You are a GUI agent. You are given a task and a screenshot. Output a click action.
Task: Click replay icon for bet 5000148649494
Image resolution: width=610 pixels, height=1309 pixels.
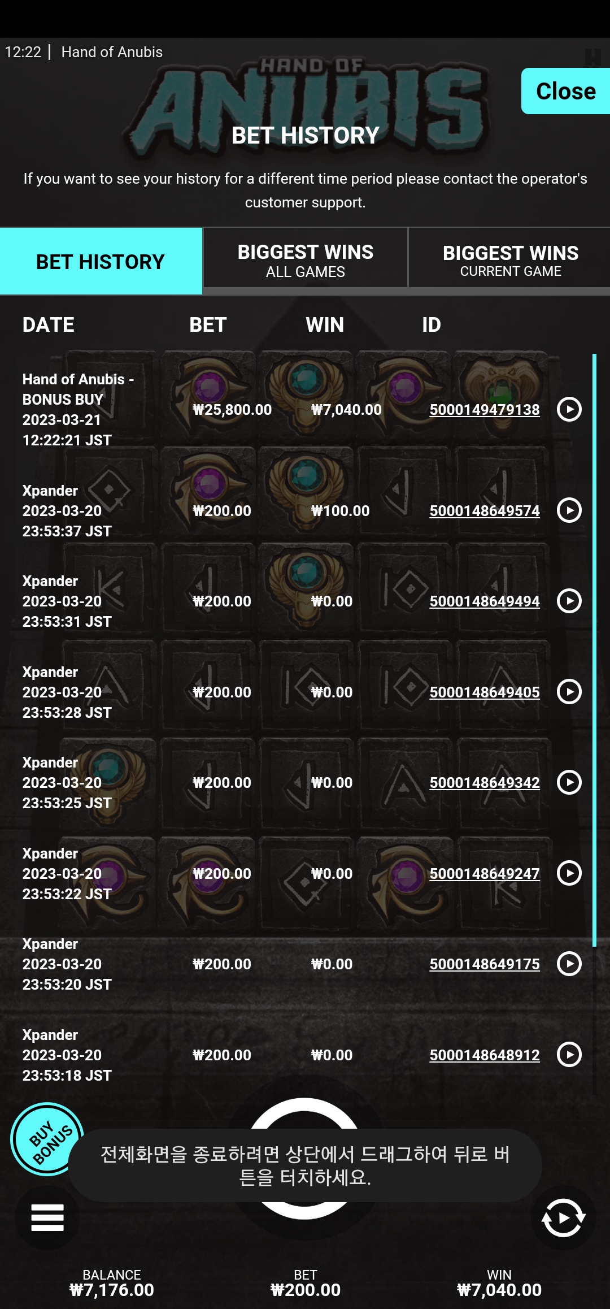click(569, 601)
